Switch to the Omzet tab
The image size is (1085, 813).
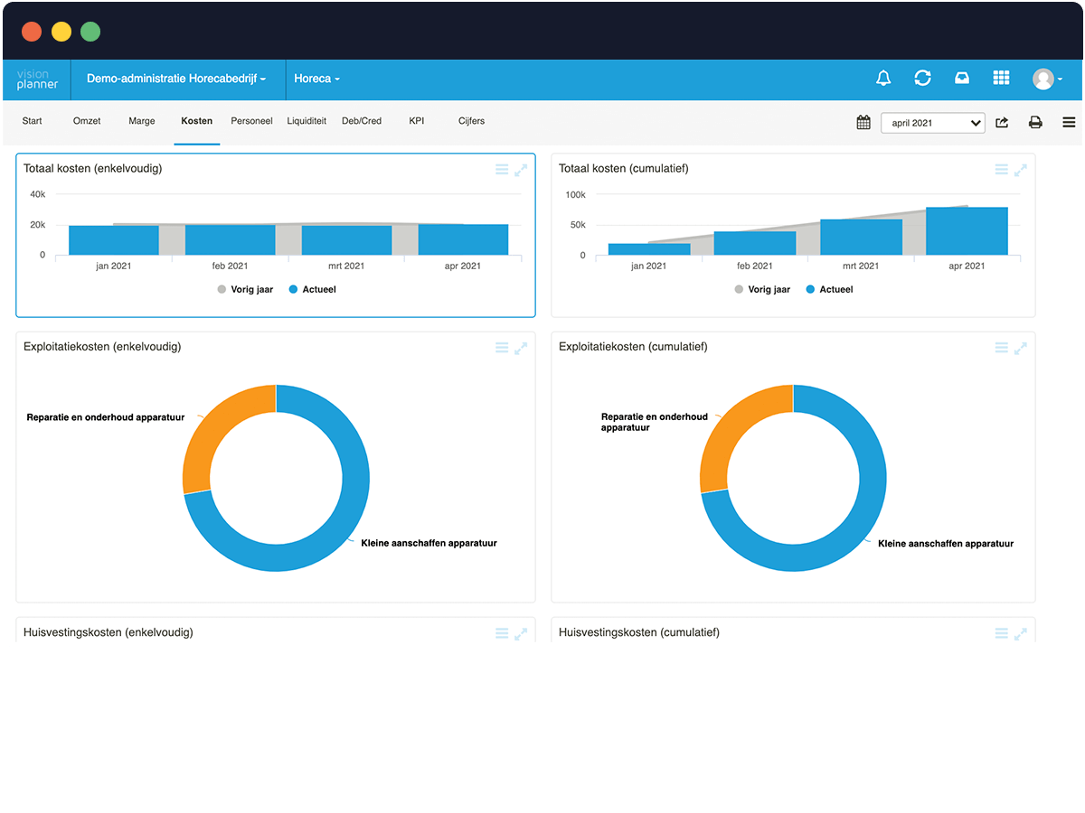click(x=87, y=121)
